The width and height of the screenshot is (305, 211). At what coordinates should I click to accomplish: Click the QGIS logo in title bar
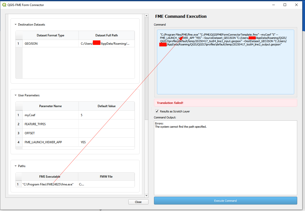[4, 5]
